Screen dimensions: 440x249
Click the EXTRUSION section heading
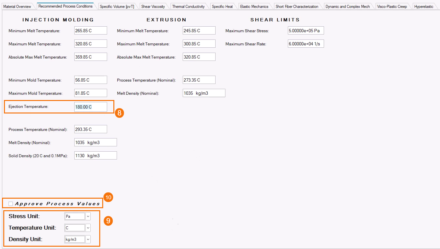(x=167, y=20)
